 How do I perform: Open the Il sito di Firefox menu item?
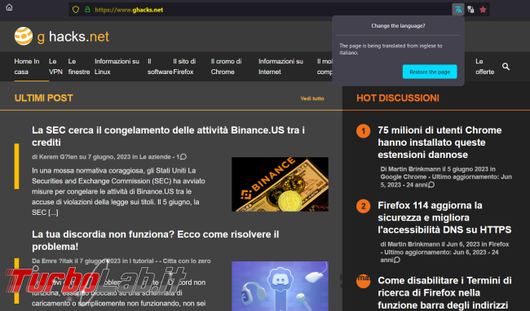184,67
